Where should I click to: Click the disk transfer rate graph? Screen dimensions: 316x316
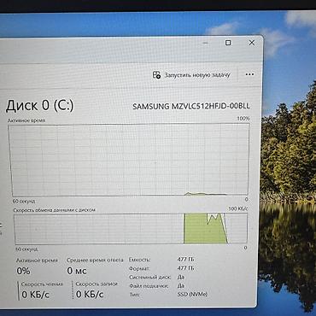(131, 228)
